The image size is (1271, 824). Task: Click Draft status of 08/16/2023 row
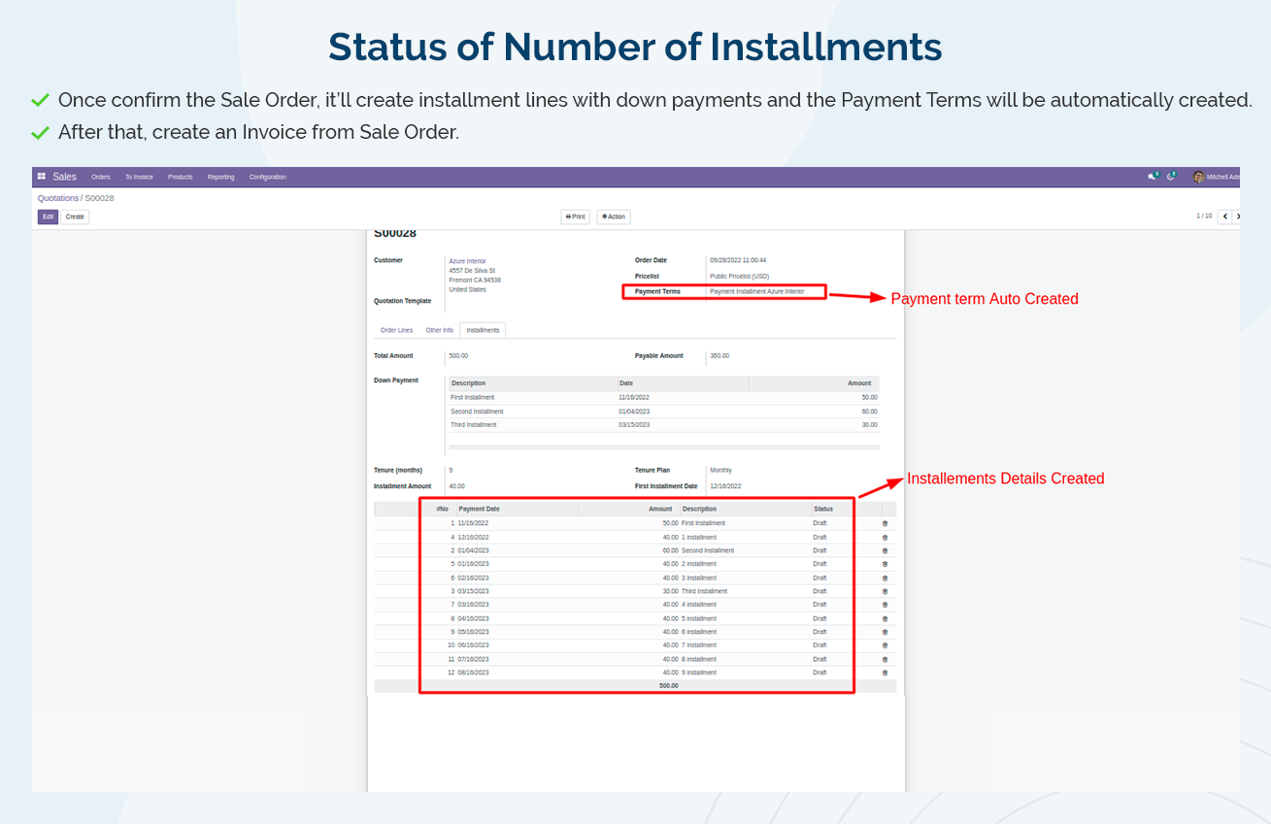[820, 673]
